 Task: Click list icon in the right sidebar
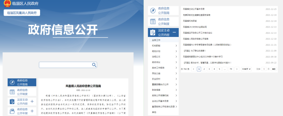(x=153, y=21)
